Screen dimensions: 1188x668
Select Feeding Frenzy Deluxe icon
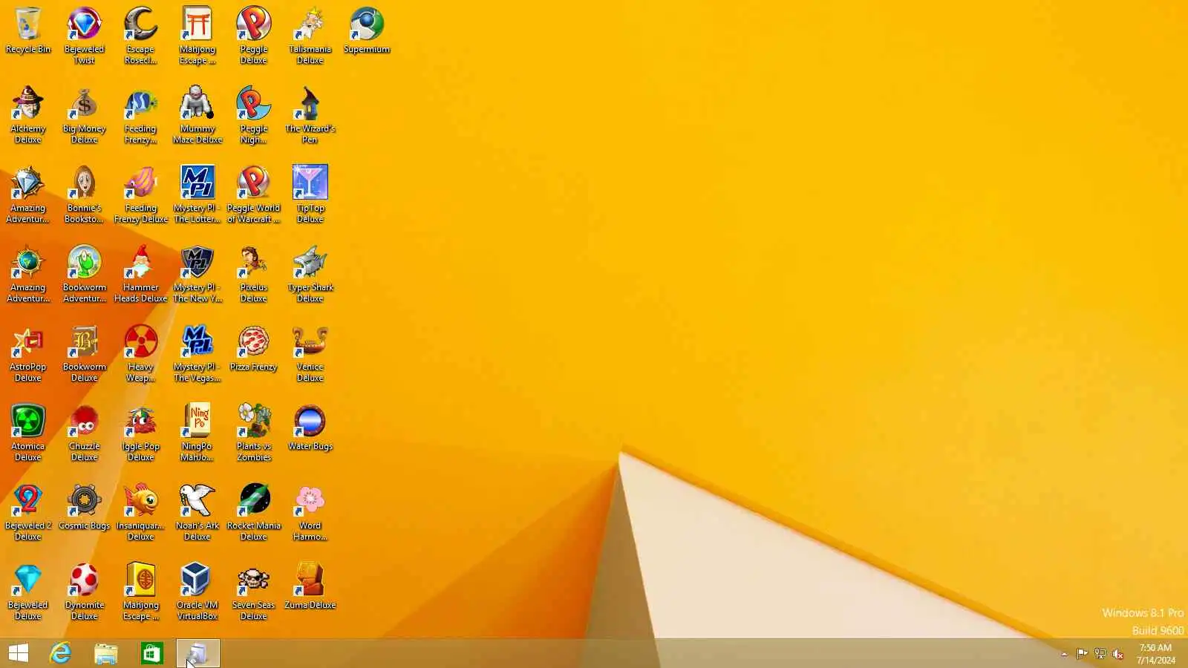[x=141, y=194]
